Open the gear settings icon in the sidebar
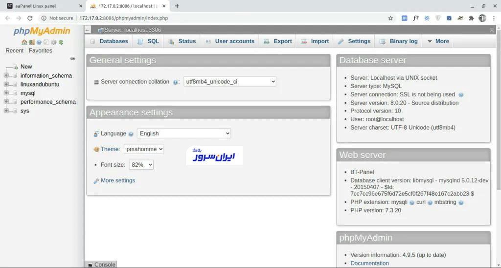The image size is (501, 268). [x=54, y=43]
